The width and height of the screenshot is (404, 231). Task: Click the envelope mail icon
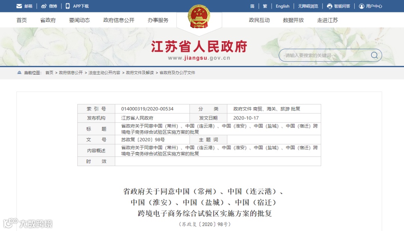coord(19,6)
